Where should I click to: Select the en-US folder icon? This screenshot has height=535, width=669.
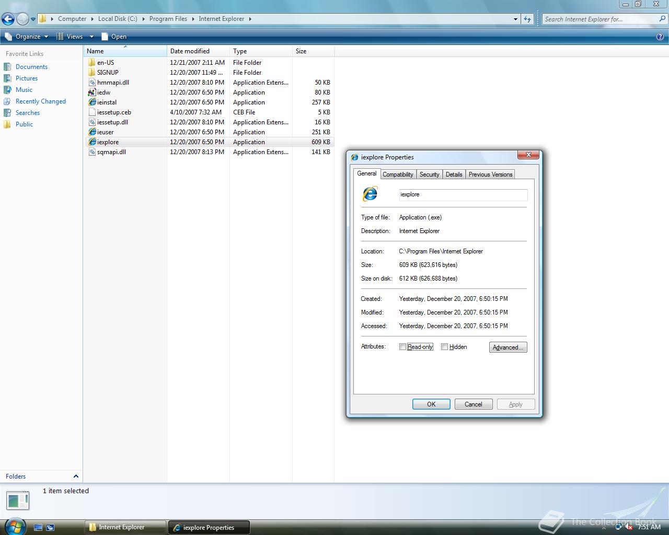tap(92, 63)
